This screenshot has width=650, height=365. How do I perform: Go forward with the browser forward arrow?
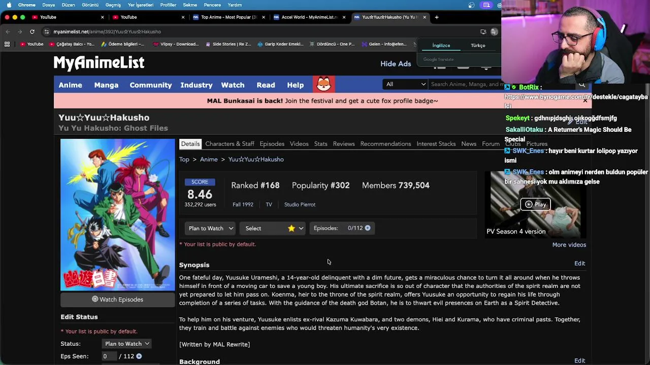20,31
